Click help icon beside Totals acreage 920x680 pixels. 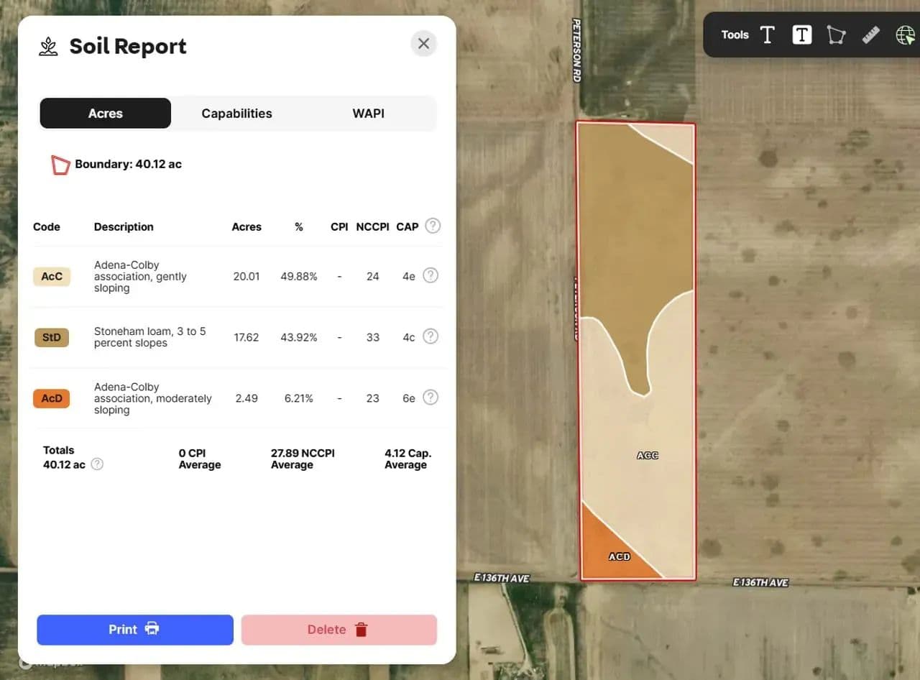pyautogui.click(x=97, y=464)
